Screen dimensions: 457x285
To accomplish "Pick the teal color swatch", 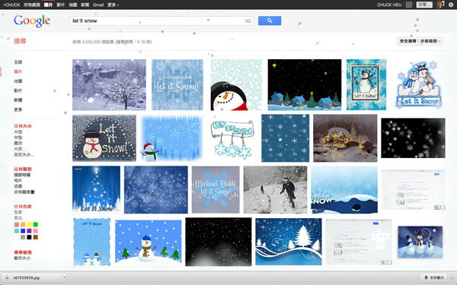I will coord(16,231).
